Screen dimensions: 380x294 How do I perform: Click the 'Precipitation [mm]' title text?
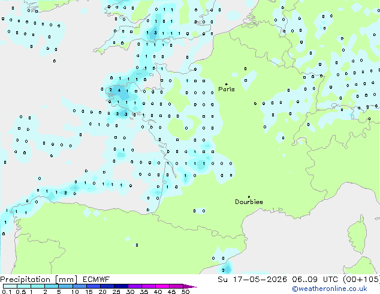tap(39, 280)
